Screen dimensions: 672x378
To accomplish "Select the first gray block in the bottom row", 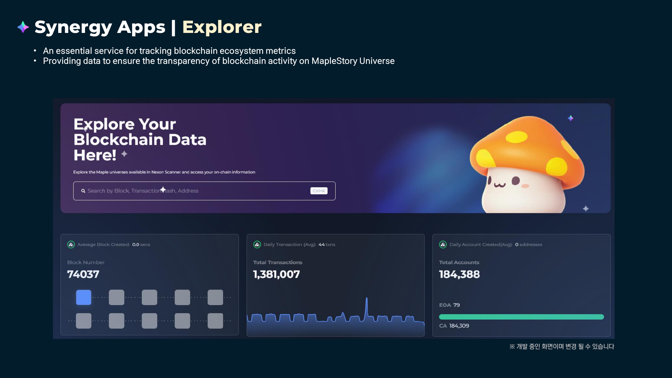I will coord(84,321).
